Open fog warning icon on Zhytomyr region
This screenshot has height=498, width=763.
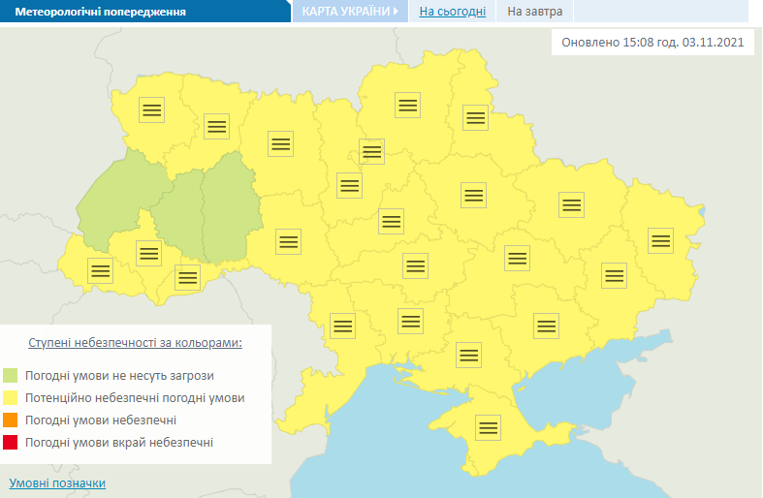pos(281,143)
